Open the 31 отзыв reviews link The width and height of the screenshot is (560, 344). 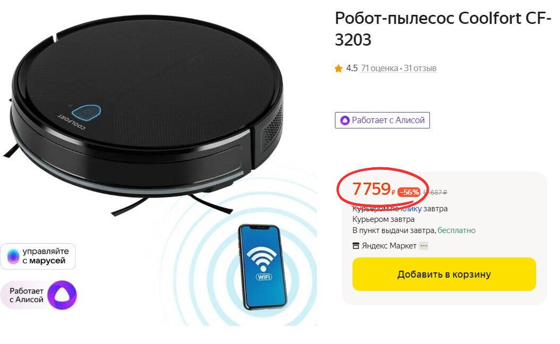click(420, 68)
